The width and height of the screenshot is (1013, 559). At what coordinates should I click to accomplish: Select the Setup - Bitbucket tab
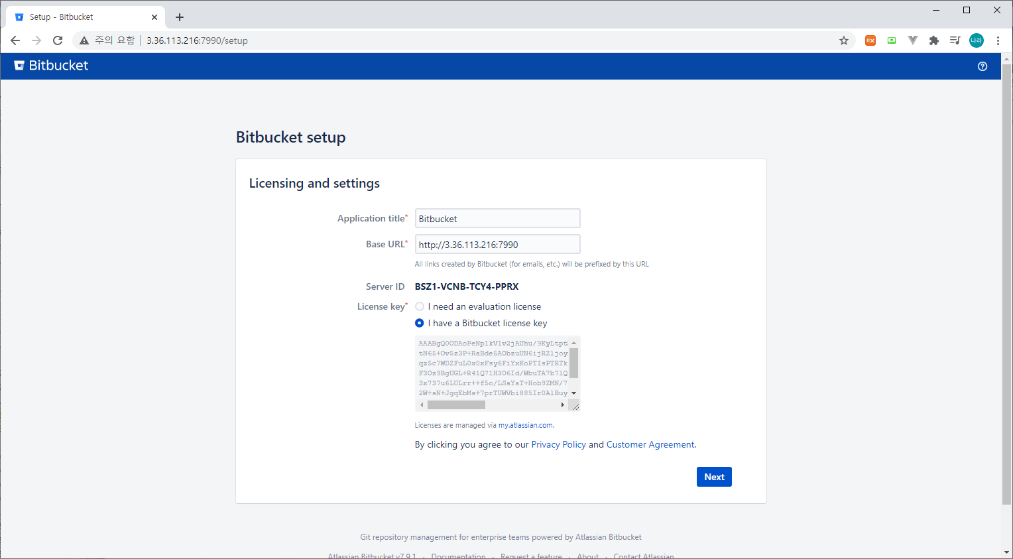84,17
